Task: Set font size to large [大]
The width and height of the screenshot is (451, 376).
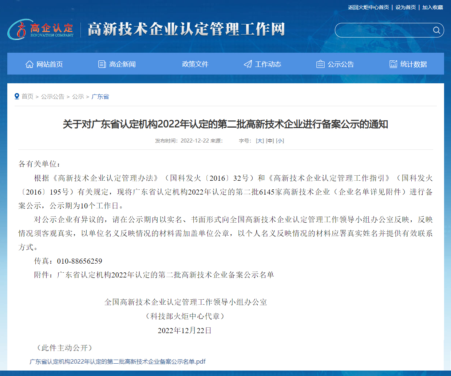Action: coord(260,141)
